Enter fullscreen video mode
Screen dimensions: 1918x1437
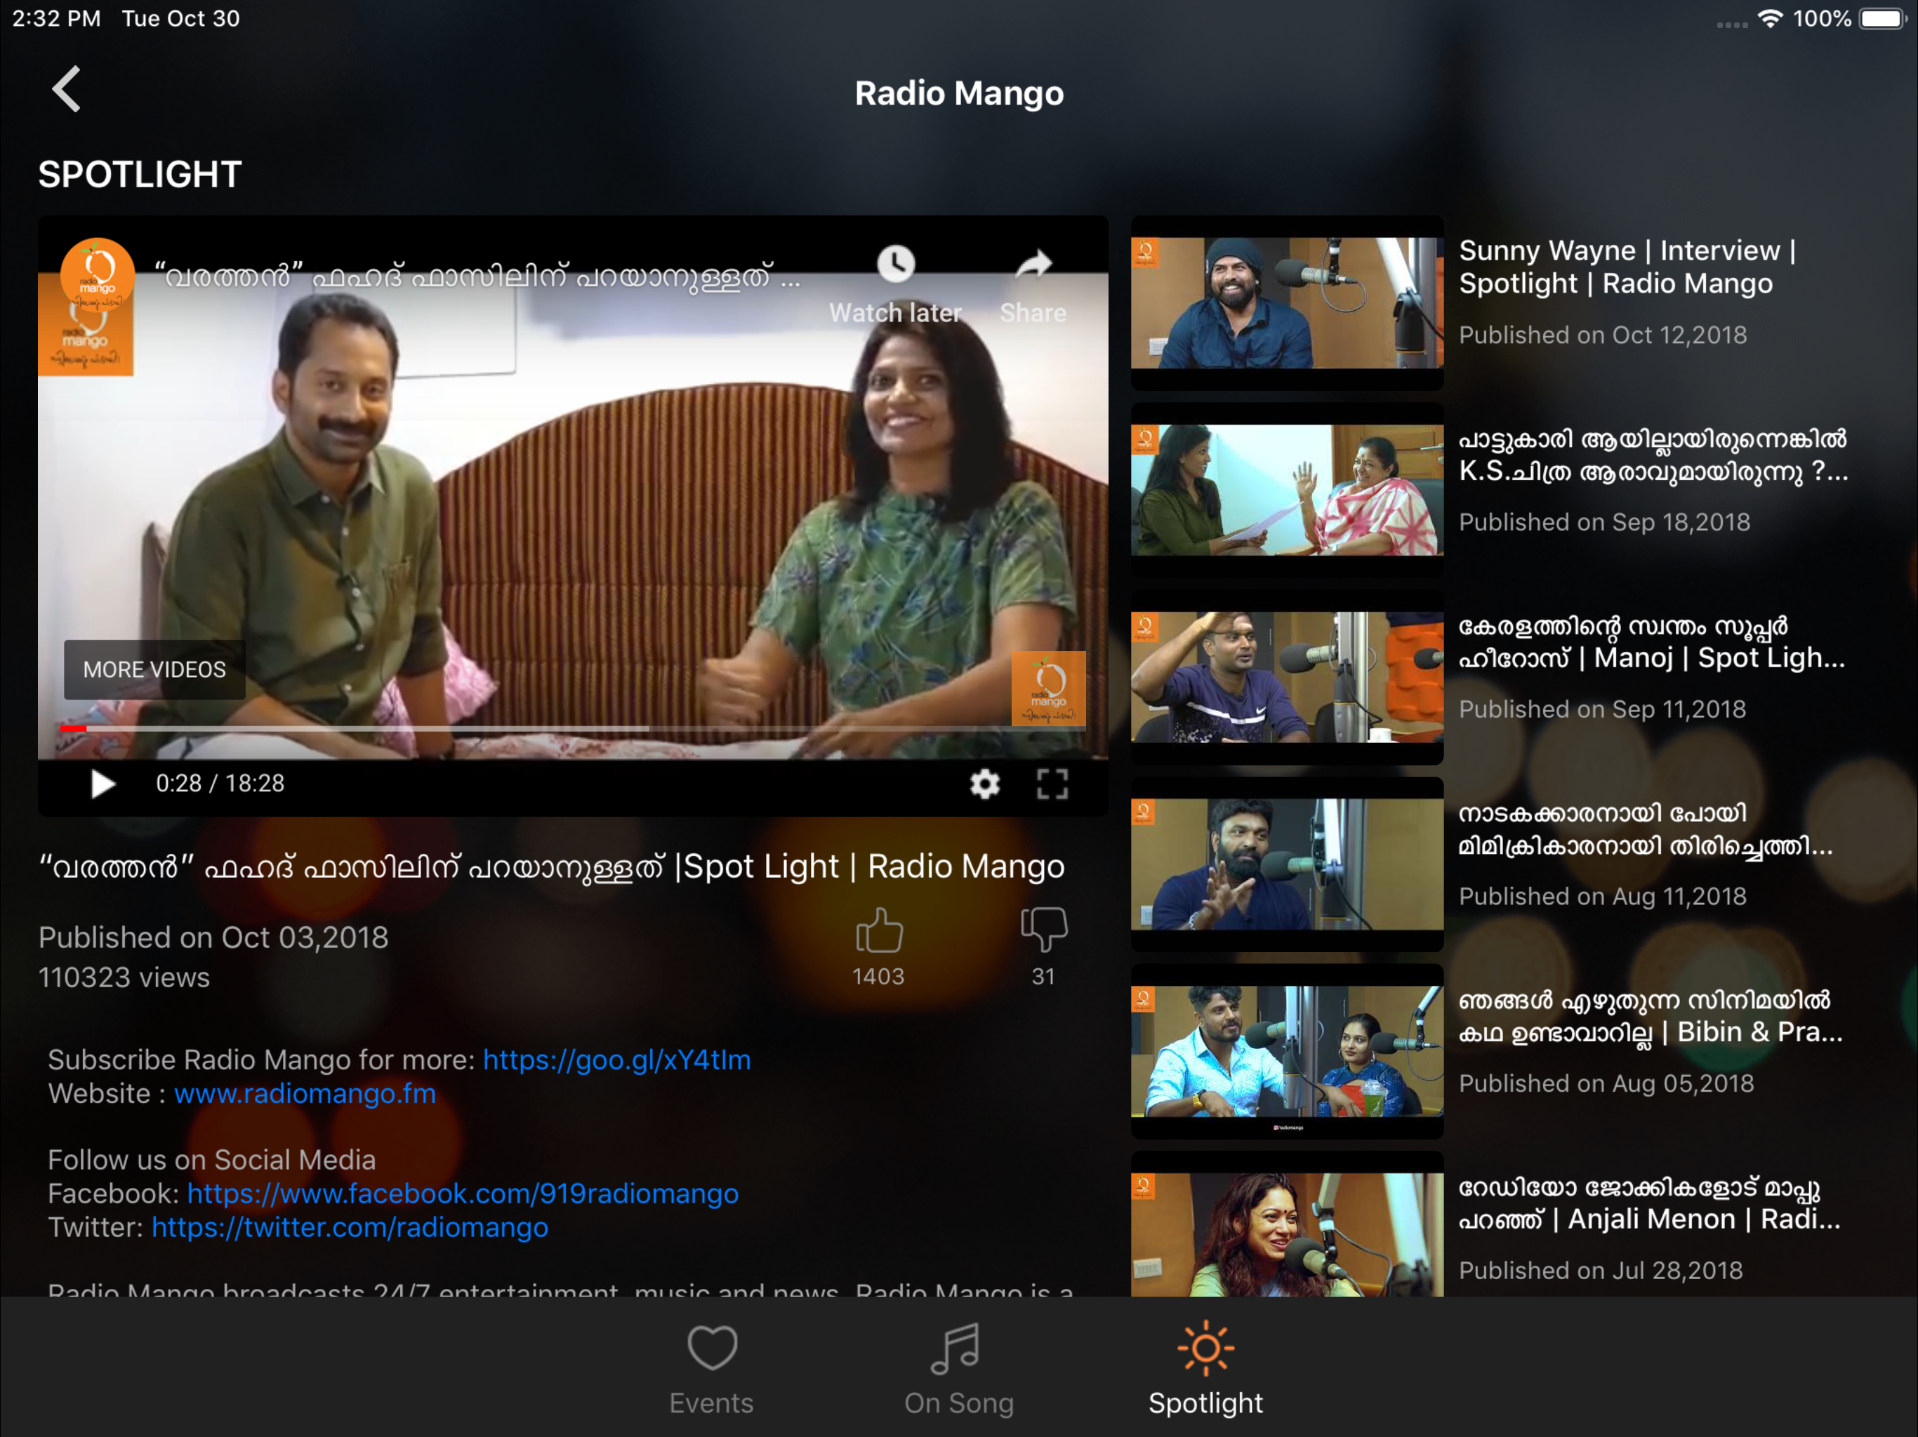1052,784
